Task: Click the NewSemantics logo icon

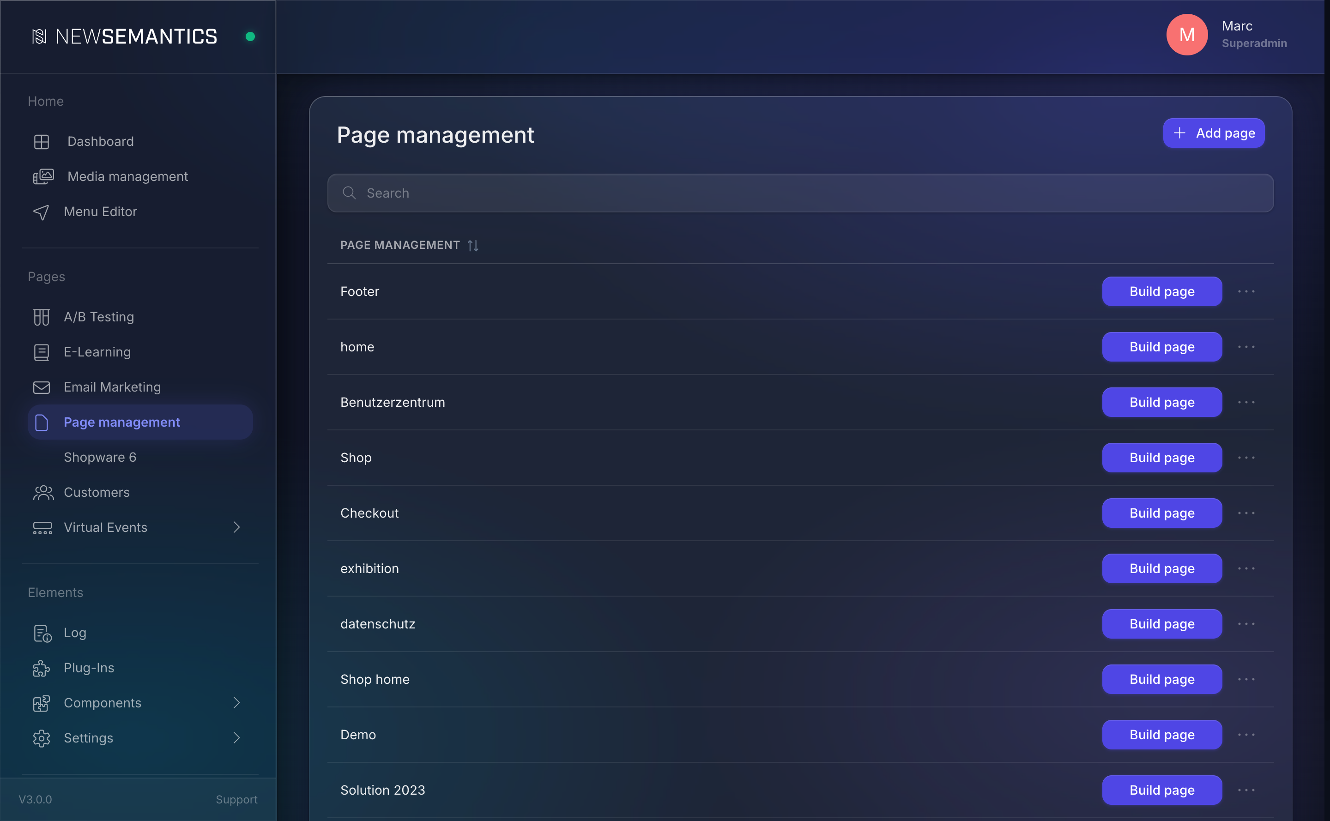Action: [39, 36]
